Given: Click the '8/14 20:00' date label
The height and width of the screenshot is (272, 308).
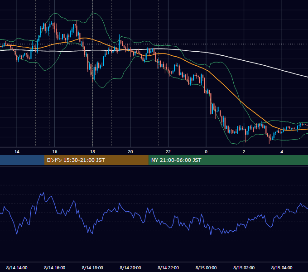Looking at the screenshot, I should (x=130, y=267).
